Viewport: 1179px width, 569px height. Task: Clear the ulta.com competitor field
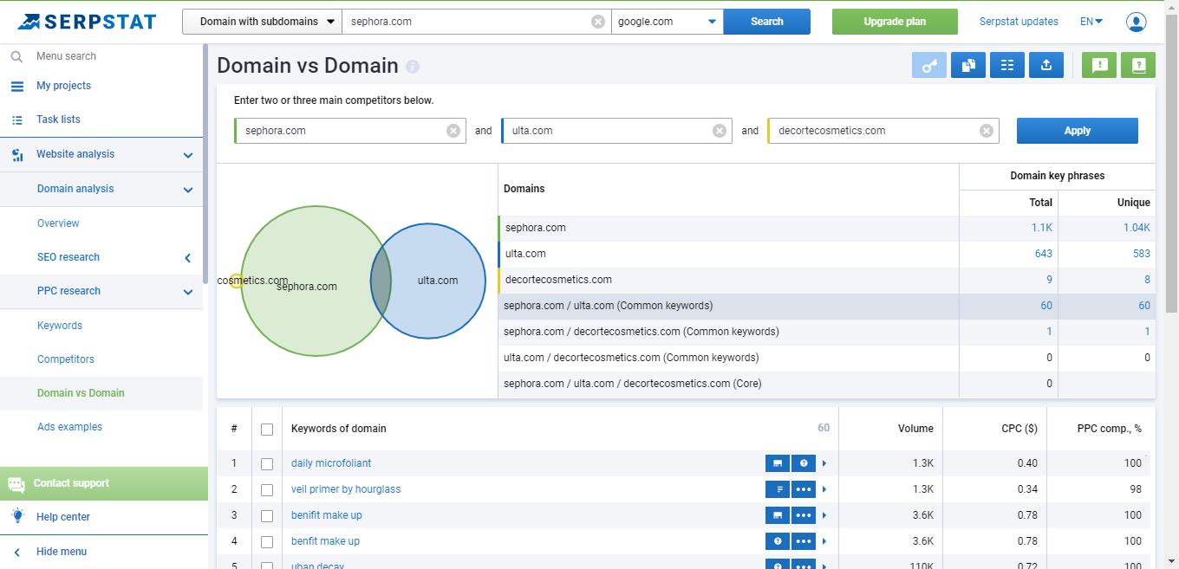click(x=720, y=131)
